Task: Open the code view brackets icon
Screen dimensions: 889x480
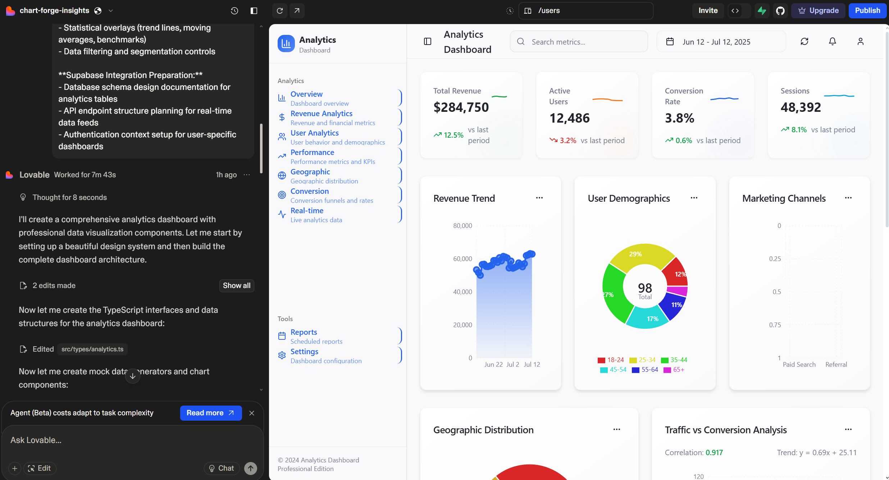Action: click(735, 11)
